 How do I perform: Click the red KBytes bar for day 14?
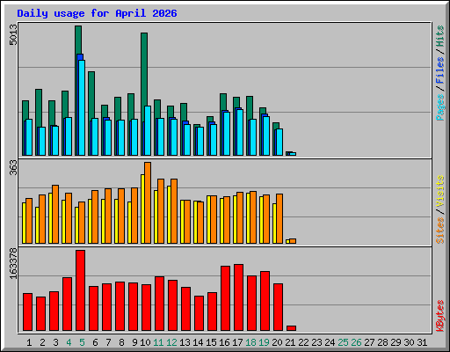200,313
